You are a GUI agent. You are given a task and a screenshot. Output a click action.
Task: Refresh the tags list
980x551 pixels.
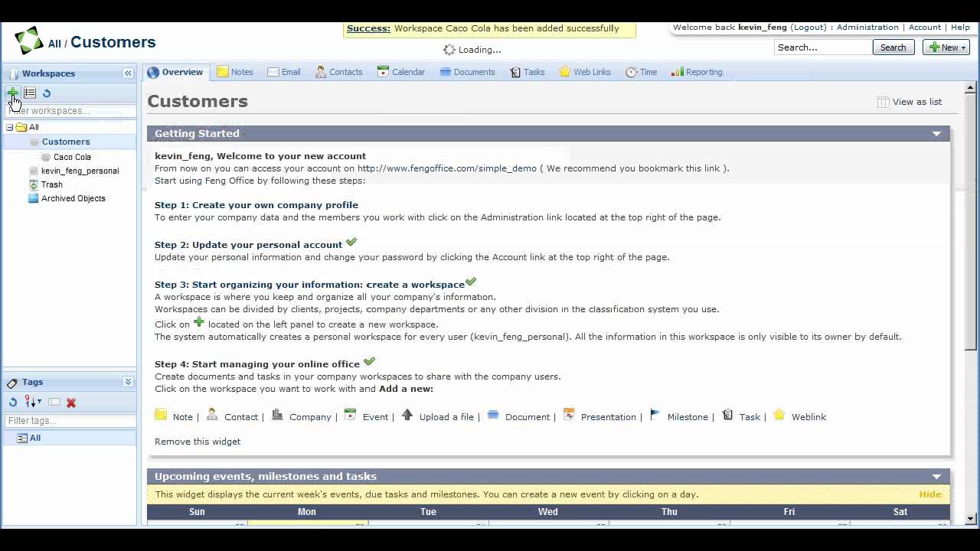pos(13,403)
